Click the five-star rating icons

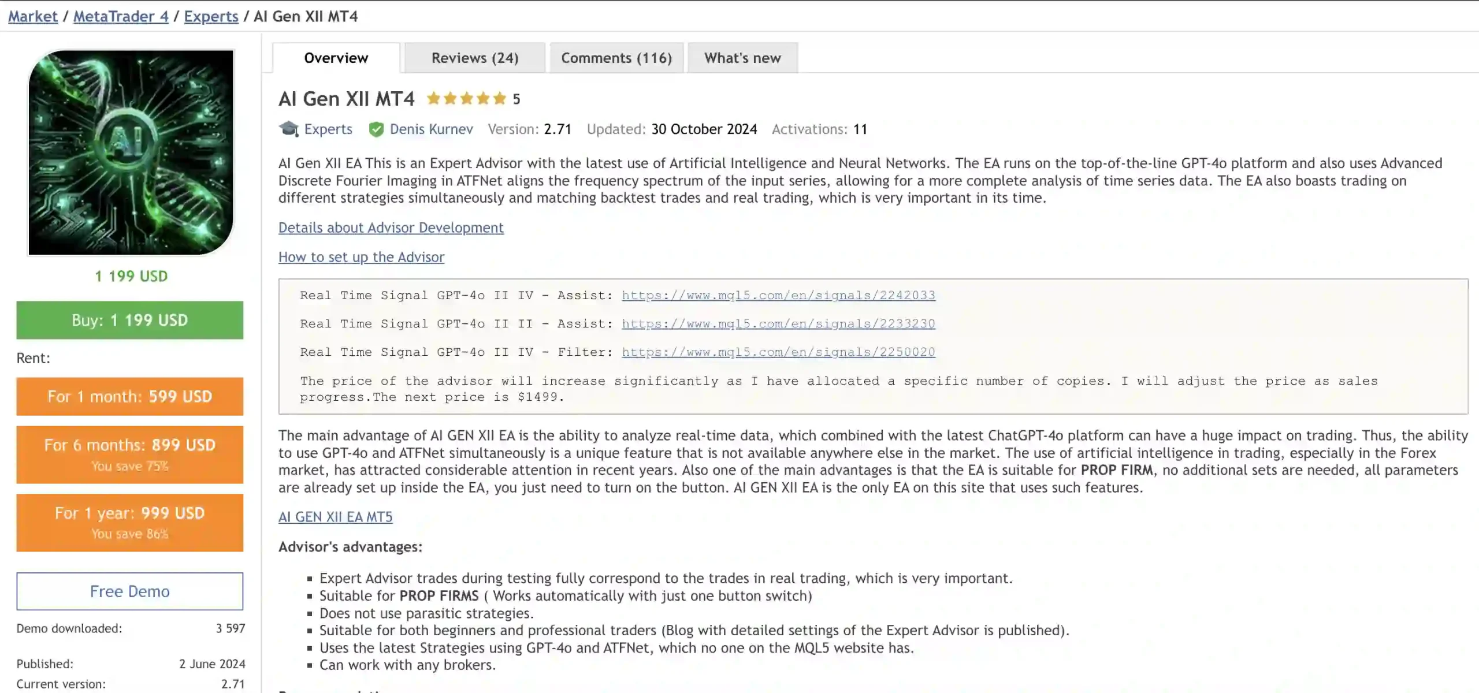click(466, 99)
